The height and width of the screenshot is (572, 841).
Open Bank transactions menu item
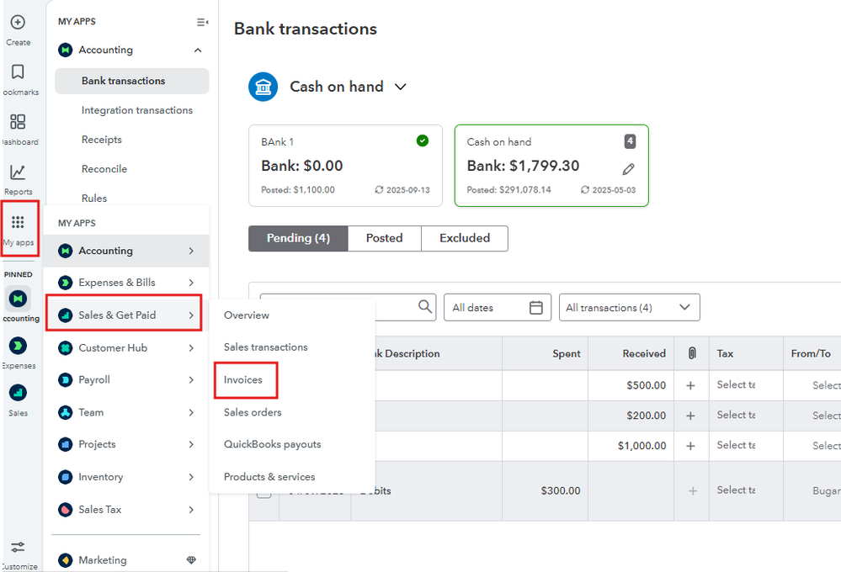132,81
